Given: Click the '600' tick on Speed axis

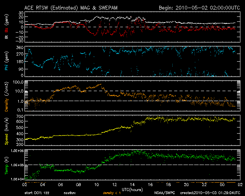Looking at the screenshot, I should click(20, 121).
